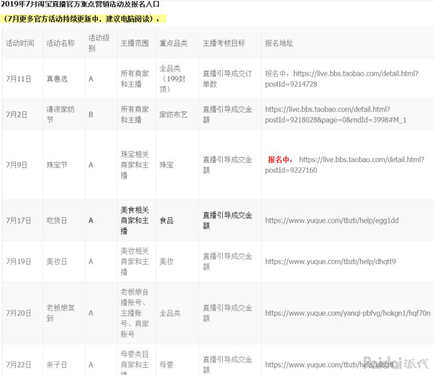
Task: Select the 老板娘驾到 activity name
Action: (61, 313)
